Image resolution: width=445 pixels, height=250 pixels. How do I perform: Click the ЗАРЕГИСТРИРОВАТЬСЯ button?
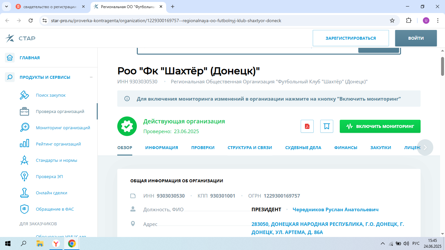(x=351, y=38)
